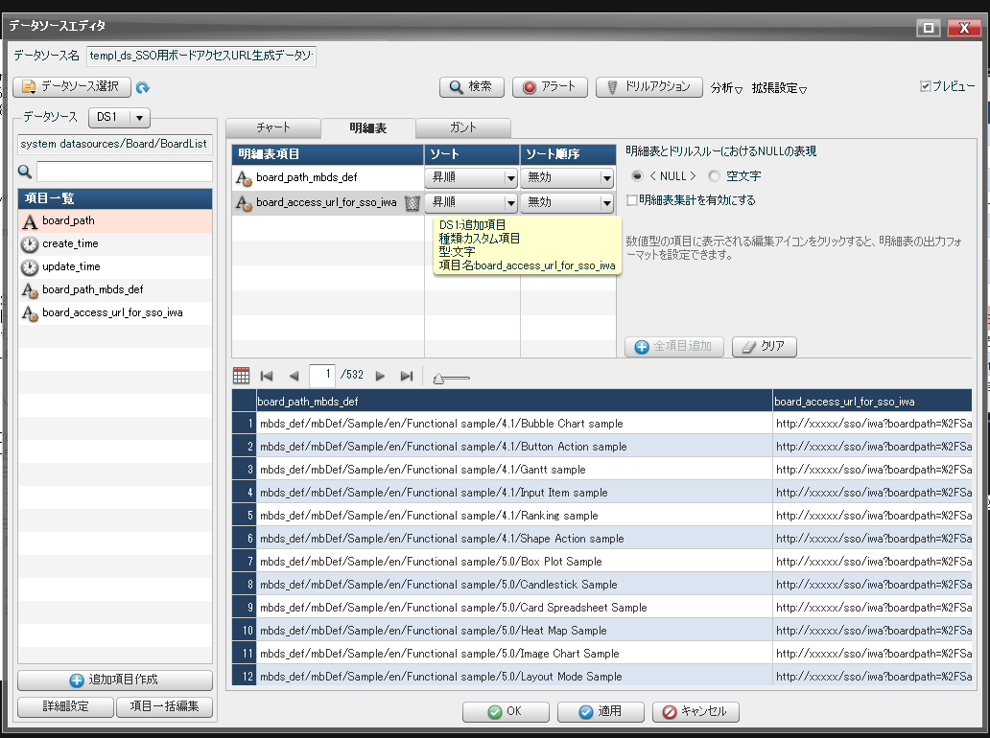
Task: Click the clock icon next to create_time
Action: [x=30, y=244]
